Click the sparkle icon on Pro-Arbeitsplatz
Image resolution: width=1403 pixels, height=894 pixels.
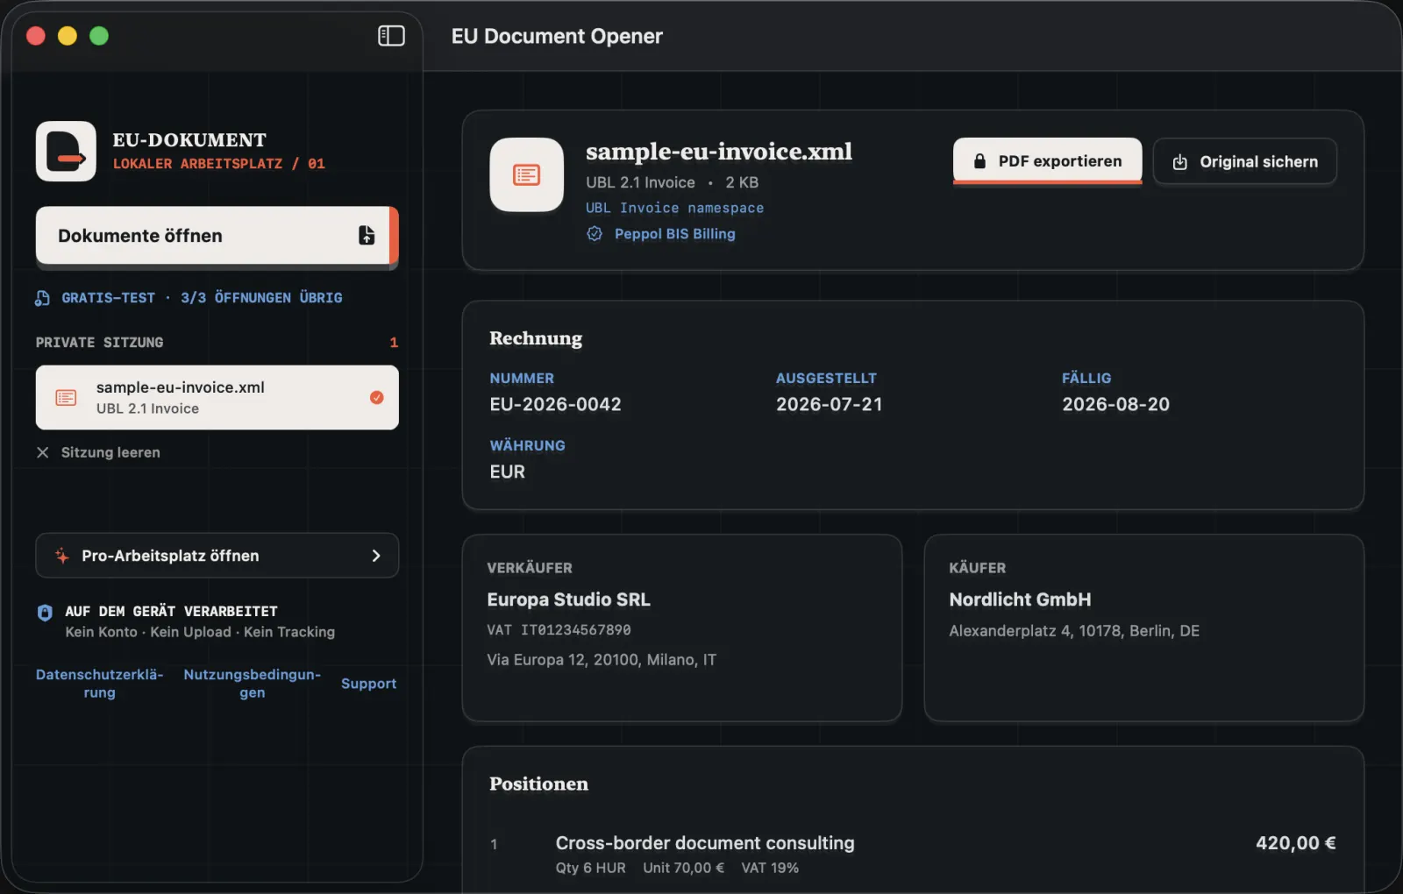[62, 556]
